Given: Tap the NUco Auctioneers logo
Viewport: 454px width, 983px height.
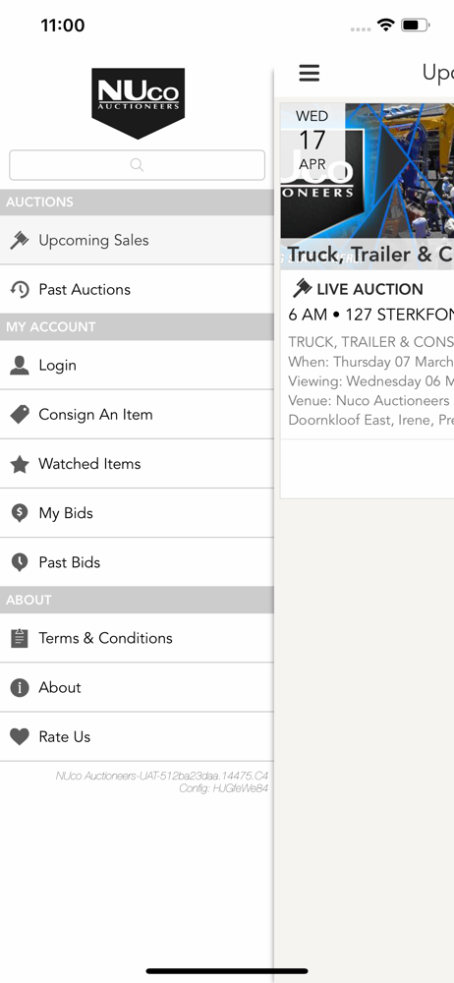Looking at the screenshot, I should (138, 103).
